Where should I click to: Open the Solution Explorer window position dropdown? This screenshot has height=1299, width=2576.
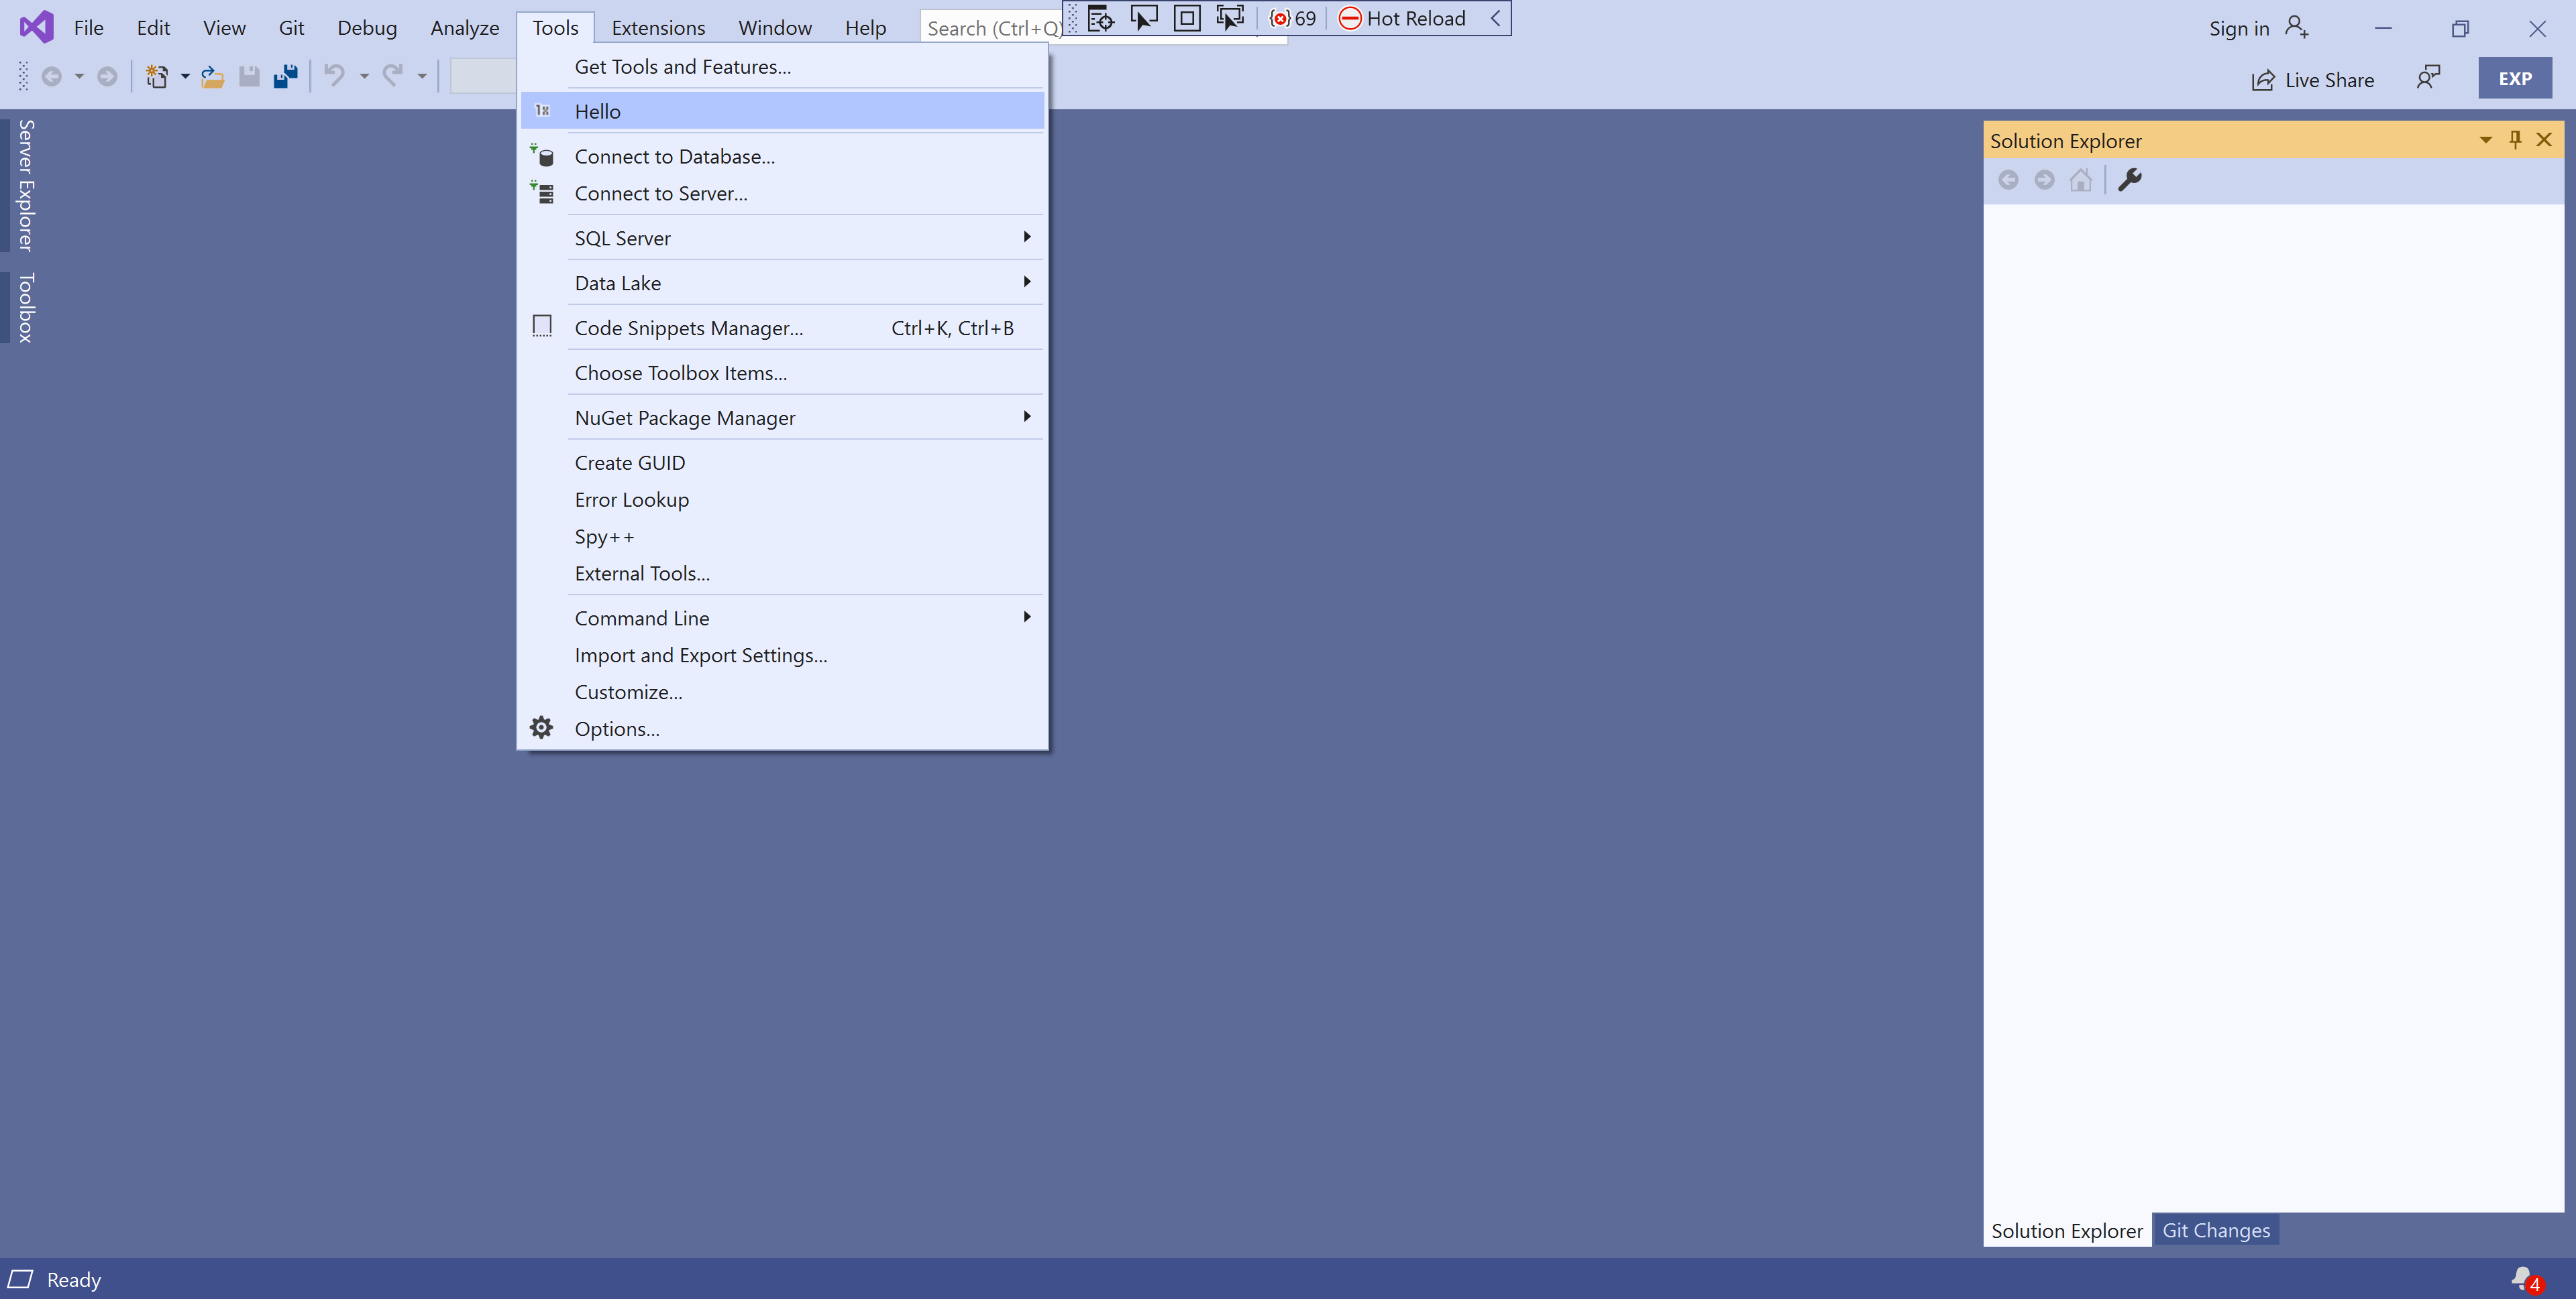2485,140
